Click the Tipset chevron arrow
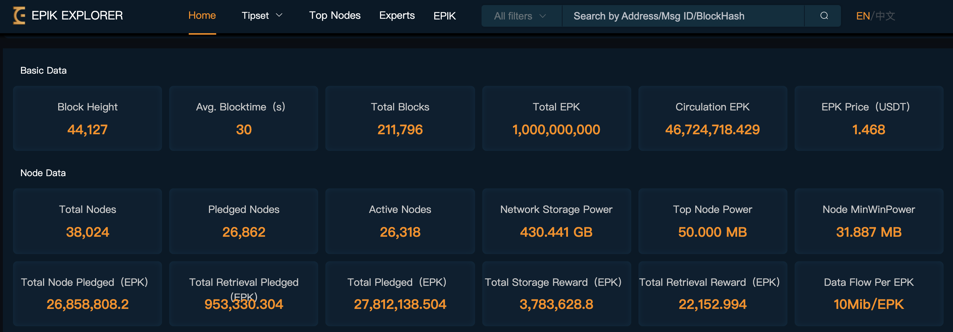 280,16
